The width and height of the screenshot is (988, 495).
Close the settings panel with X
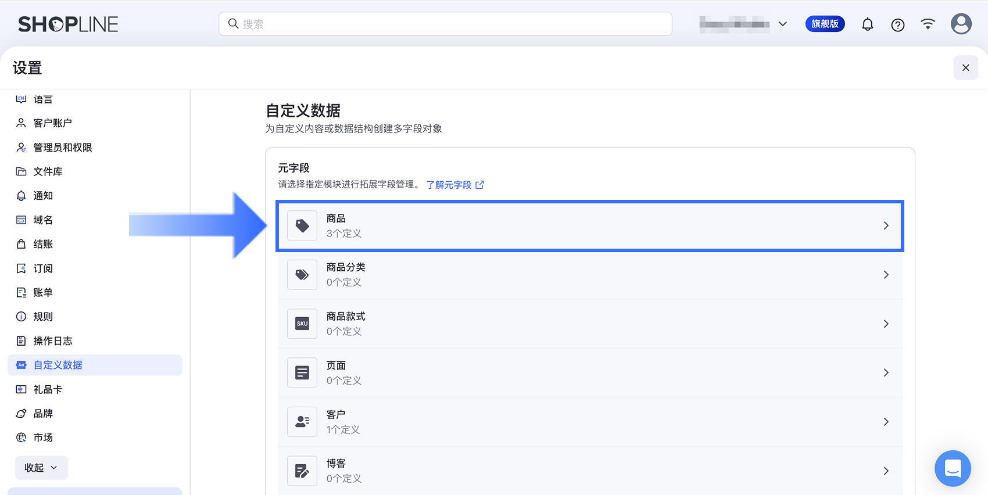click(x=965, y=68)
